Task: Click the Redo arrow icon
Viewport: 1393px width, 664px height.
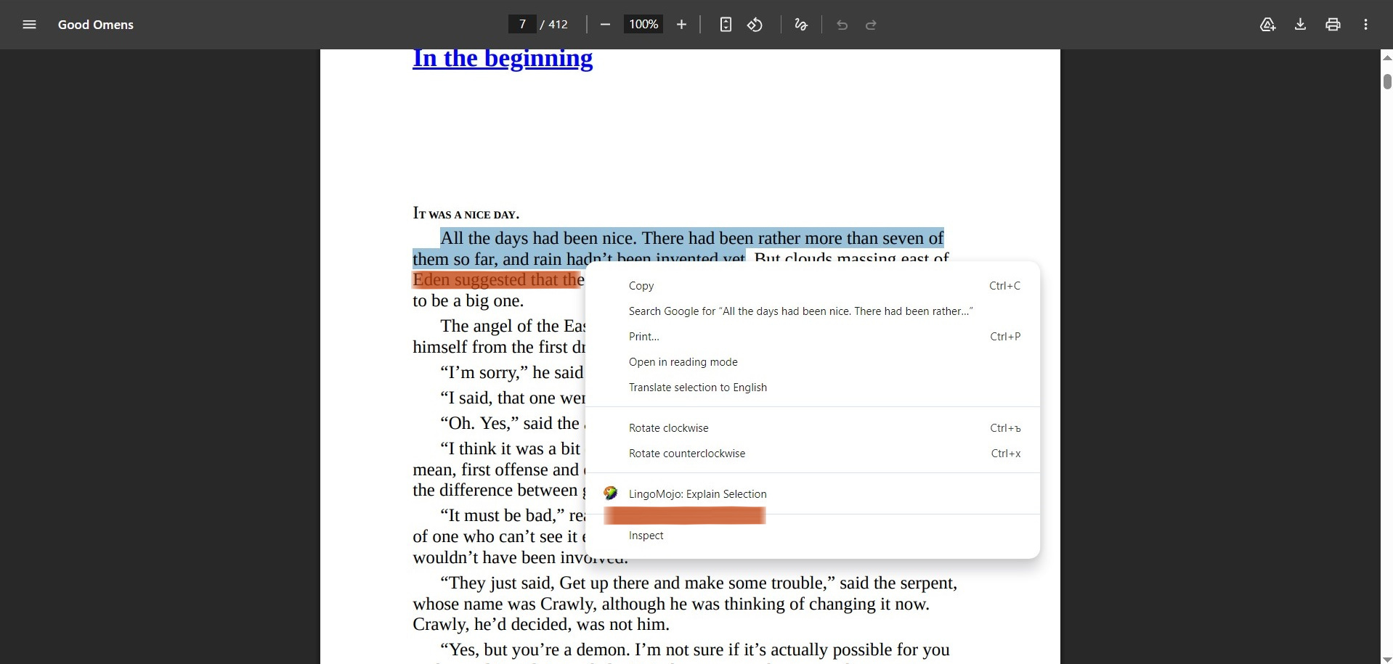Action: click(871, 25)
